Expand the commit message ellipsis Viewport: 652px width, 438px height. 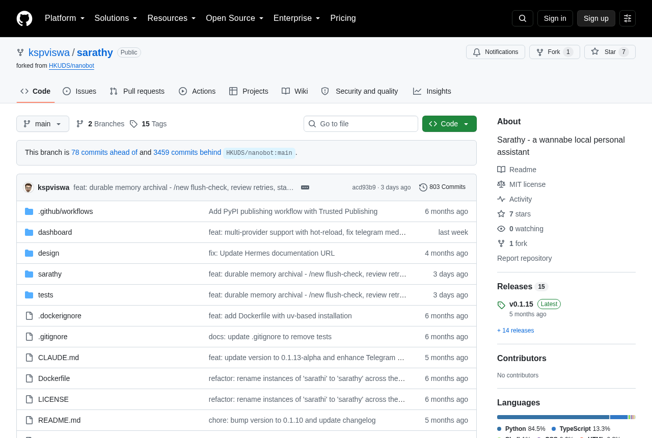pyautogui.click(x=305, y=187)
